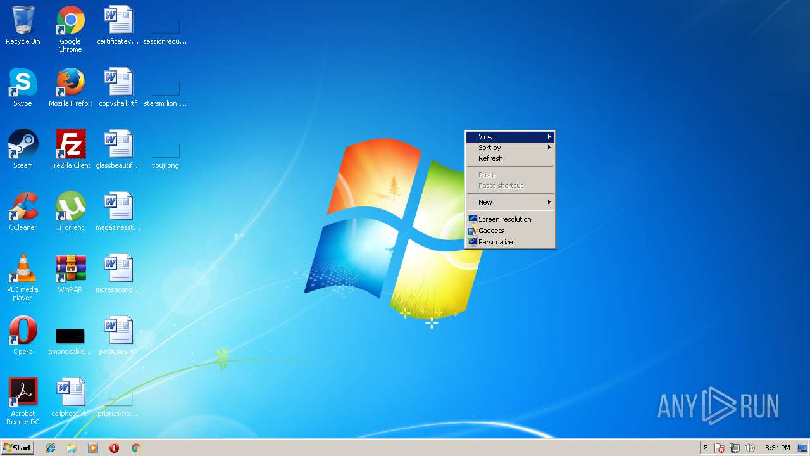This screenshot has width=810, height=456.
Task: Select the Opera desktop shortcut
Action: [x=23, y=336]
